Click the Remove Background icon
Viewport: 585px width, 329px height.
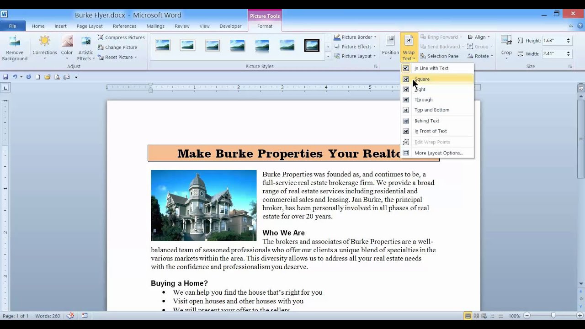point(15,41)
